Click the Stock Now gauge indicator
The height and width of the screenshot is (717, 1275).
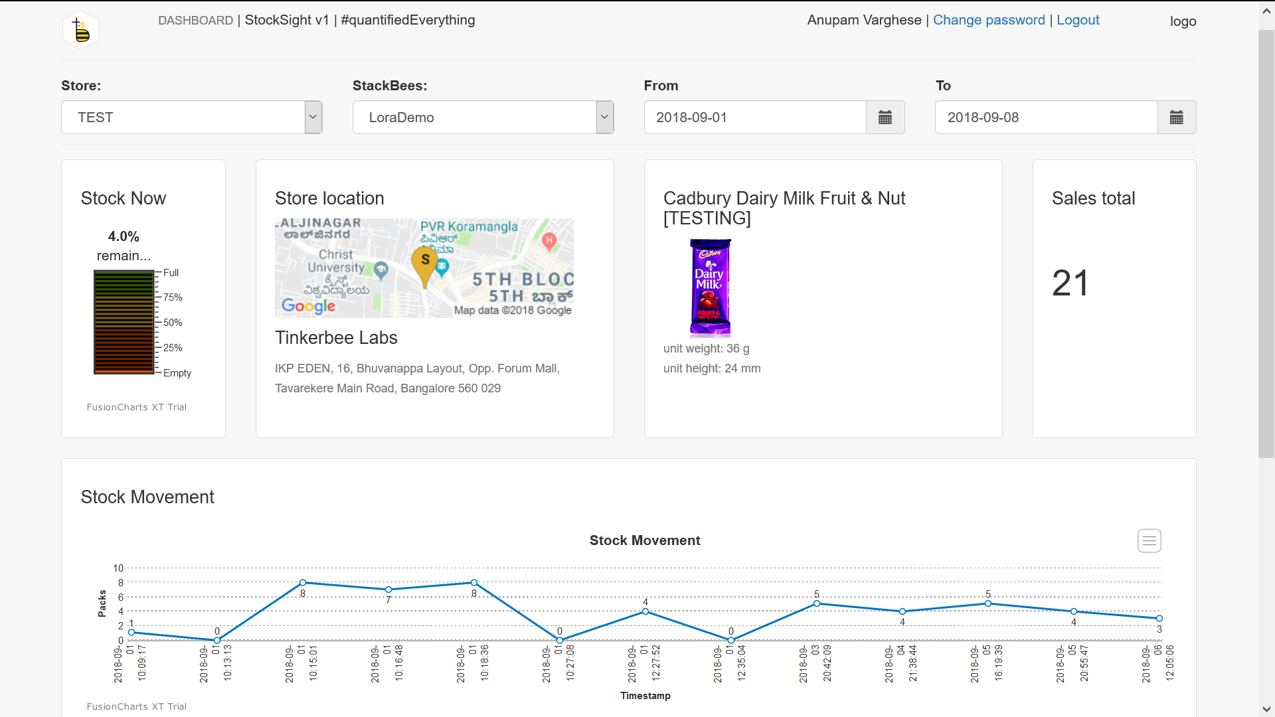(124, 323)
